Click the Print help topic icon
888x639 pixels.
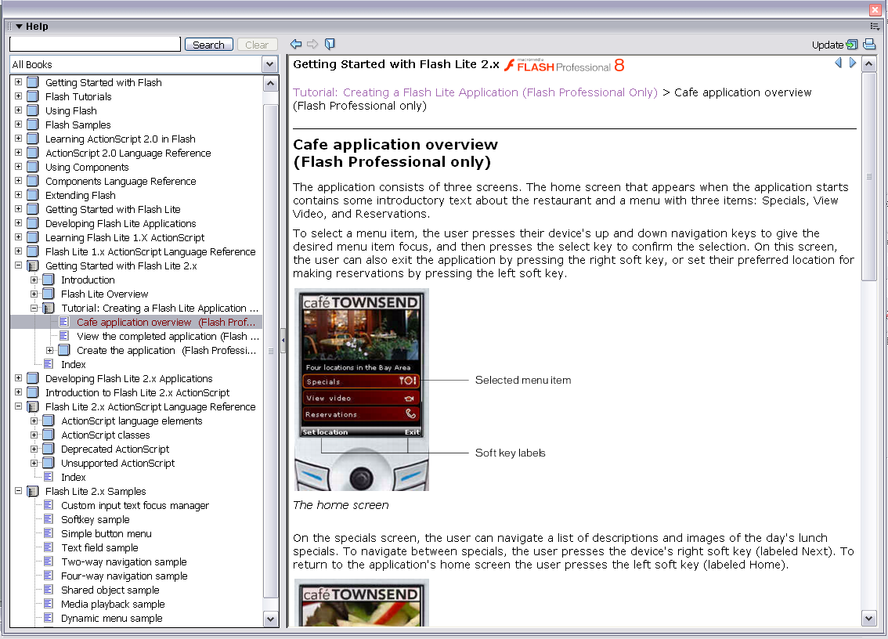868,45
